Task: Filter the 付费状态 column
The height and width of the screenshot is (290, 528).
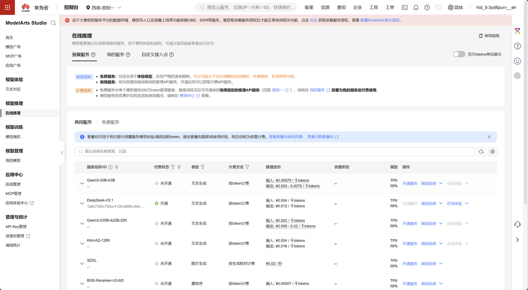Action: 173,167
